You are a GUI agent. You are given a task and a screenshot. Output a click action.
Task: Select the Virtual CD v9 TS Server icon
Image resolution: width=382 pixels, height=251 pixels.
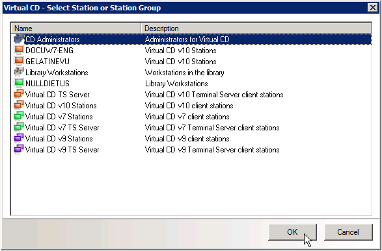[x=19, y=150]
